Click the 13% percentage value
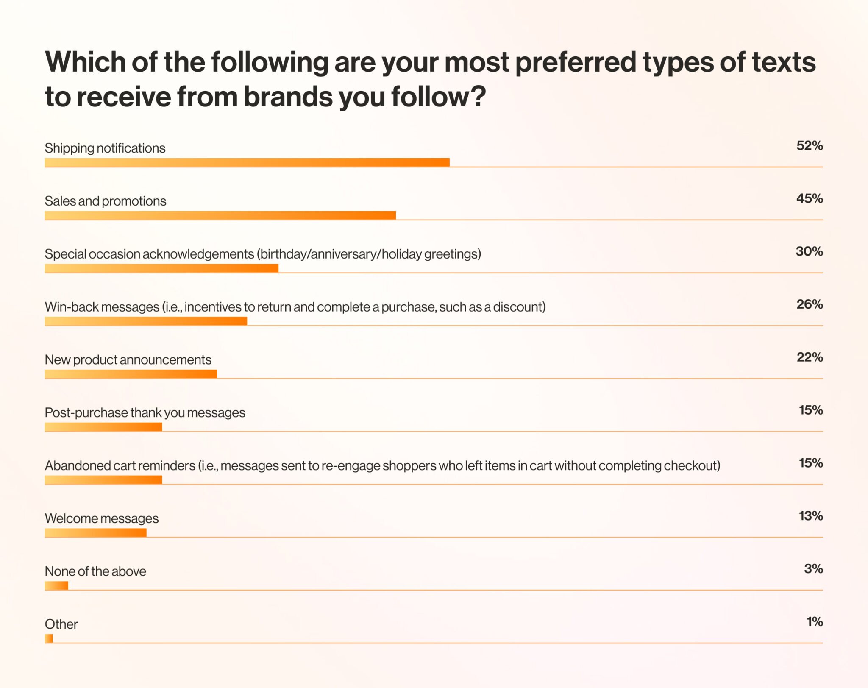The image size is (868, 688). tap(810, 516)
